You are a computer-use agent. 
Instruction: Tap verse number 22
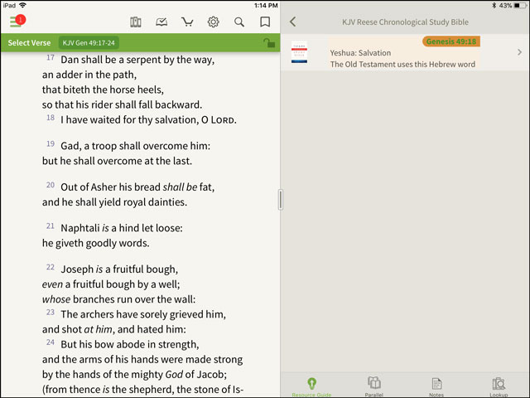(51, 267)
